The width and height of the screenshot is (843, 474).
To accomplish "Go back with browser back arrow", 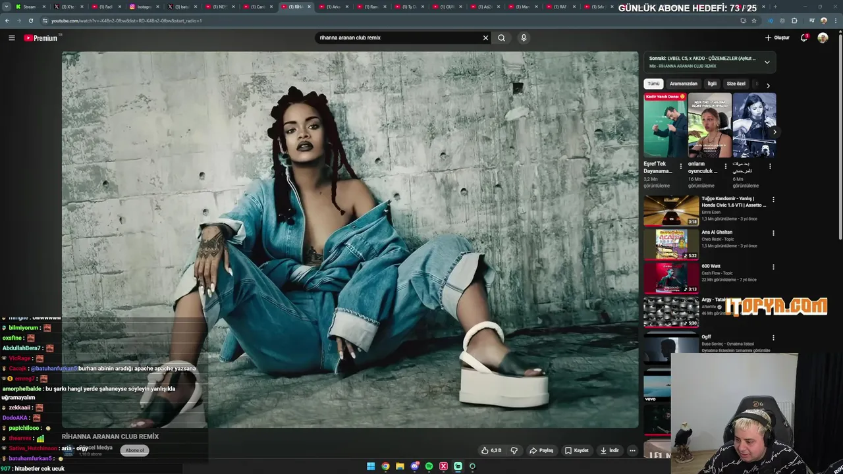I will pos(7,20).
